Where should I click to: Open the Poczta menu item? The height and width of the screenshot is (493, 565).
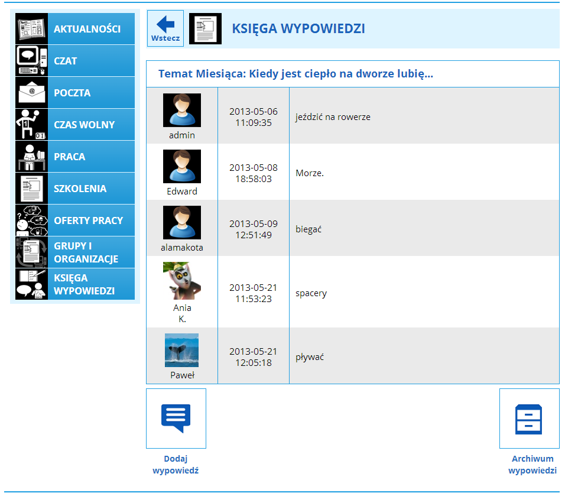click(75, 93)
